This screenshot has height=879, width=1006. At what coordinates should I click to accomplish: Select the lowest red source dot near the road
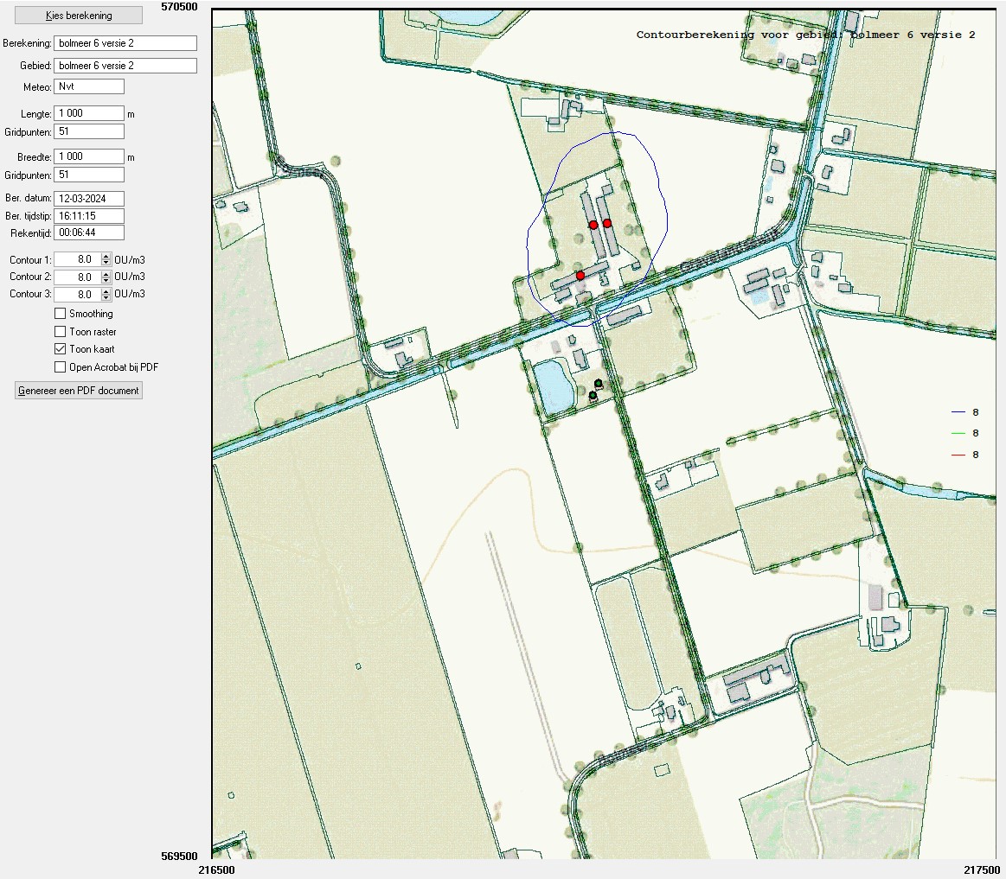(580, 276)
